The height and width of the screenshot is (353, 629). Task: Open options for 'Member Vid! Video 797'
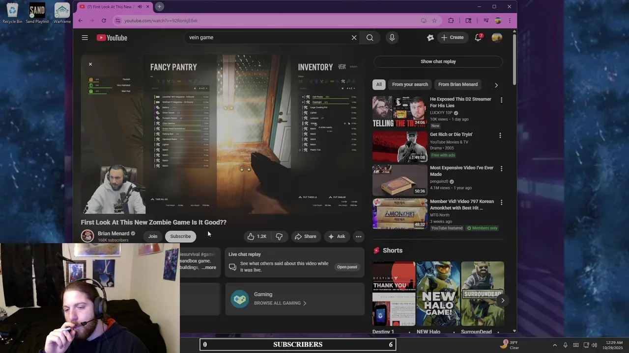501,202
